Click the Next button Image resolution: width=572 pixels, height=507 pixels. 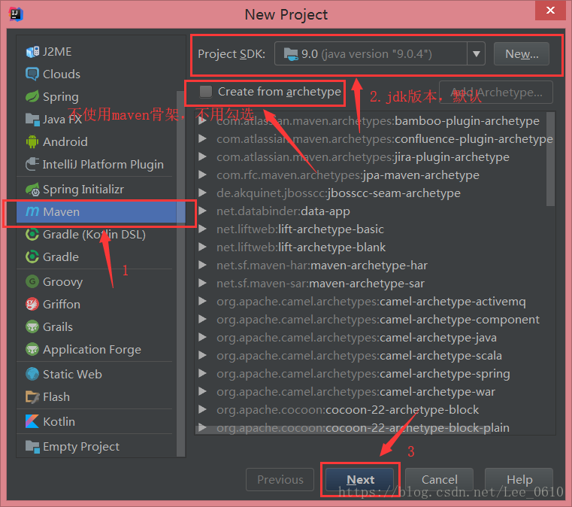click(360, 479)
